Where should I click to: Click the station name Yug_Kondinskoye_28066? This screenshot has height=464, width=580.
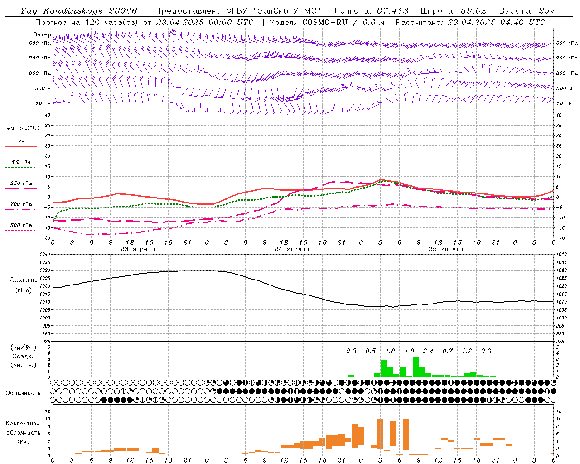pos(79,11)
